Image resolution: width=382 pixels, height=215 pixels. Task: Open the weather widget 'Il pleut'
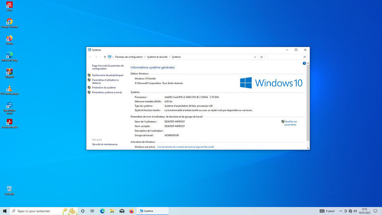pos(327,211)
